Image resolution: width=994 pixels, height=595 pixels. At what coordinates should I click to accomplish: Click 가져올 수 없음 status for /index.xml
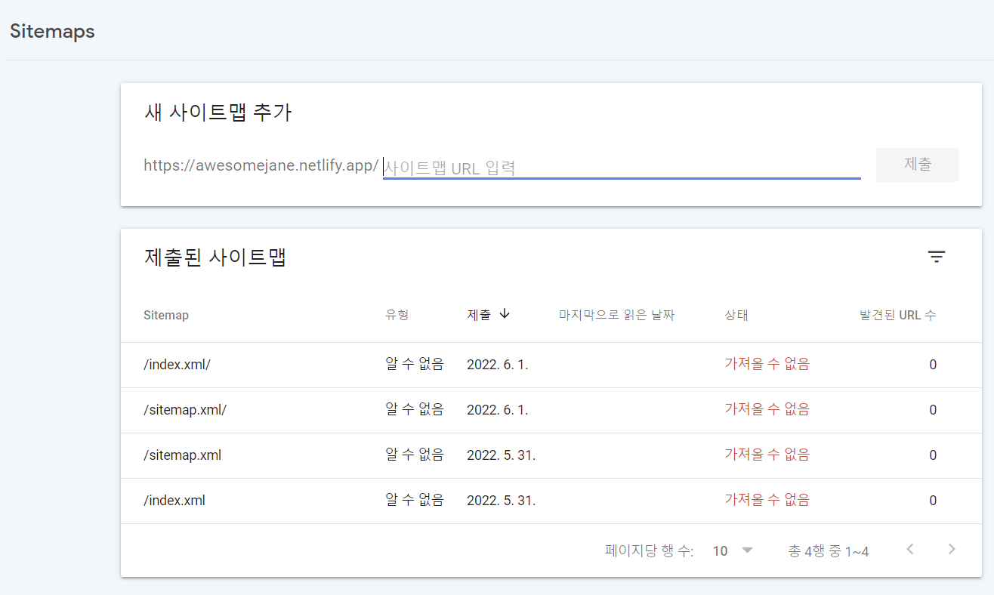(x=767, y=500)
